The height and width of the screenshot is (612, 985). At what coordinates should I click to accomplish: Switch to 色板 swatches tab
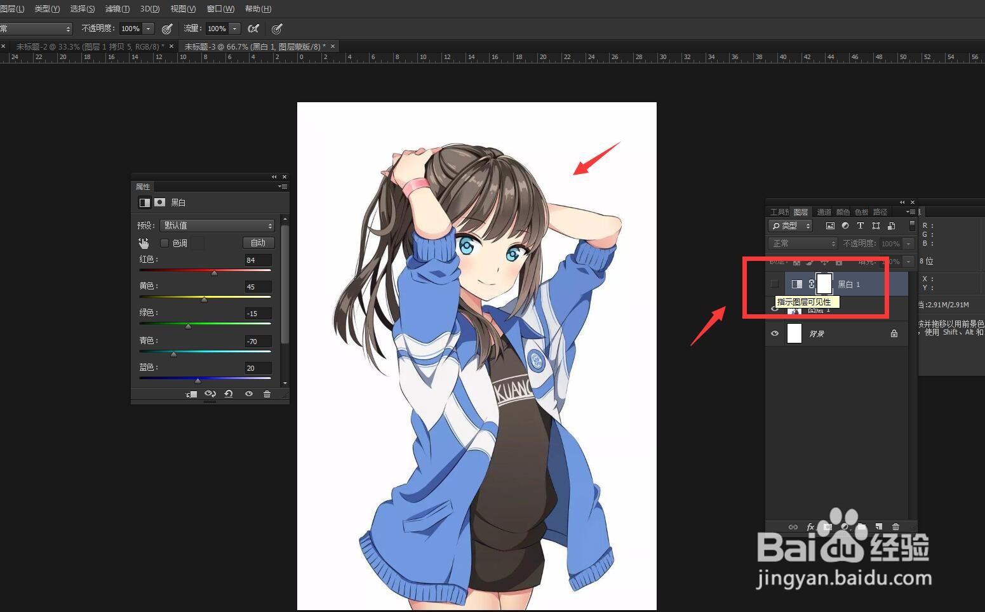tap(862, 212)
